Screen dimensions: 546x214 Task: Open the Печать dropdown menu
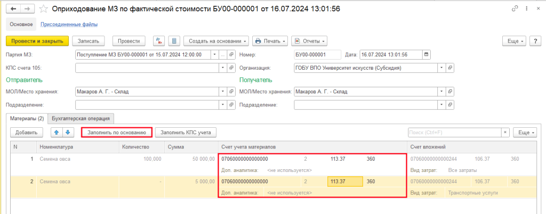270,41
